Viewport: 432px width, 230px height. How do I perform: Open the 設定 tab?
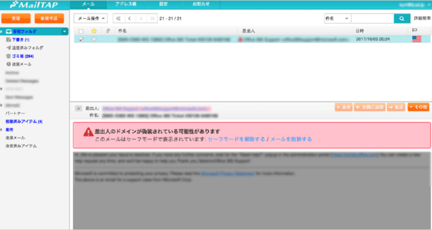coord(163,4)
